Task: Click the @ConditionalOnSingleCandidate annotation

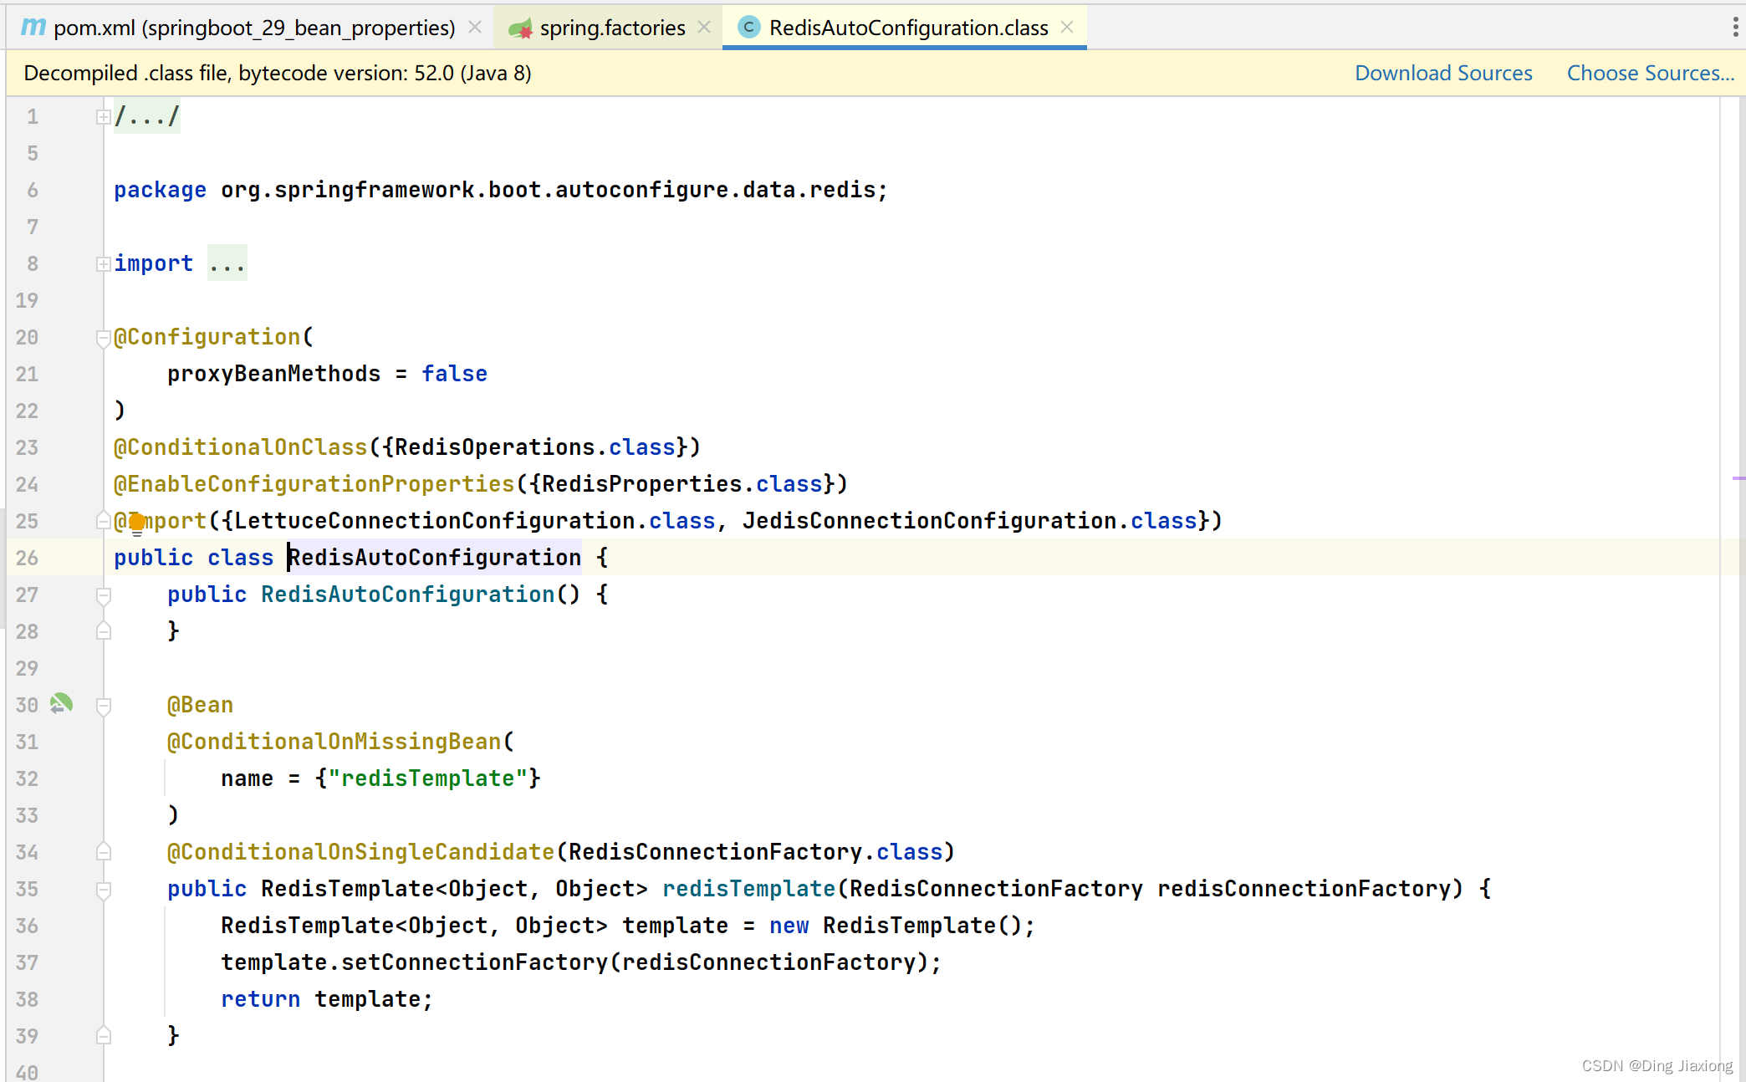Action: click(x=360, y=852)
